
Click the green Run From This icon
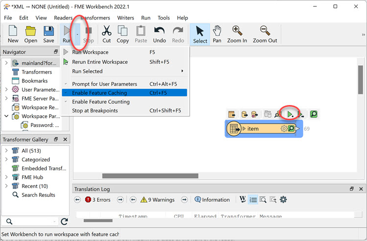(301, 114)
